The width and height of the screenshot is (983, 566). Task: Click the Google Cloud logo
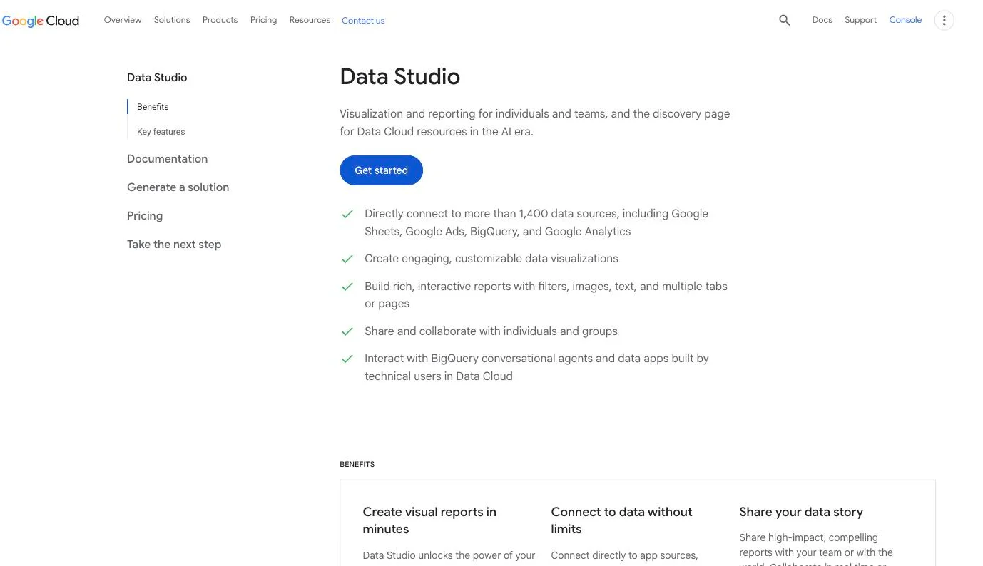[41, 21]
